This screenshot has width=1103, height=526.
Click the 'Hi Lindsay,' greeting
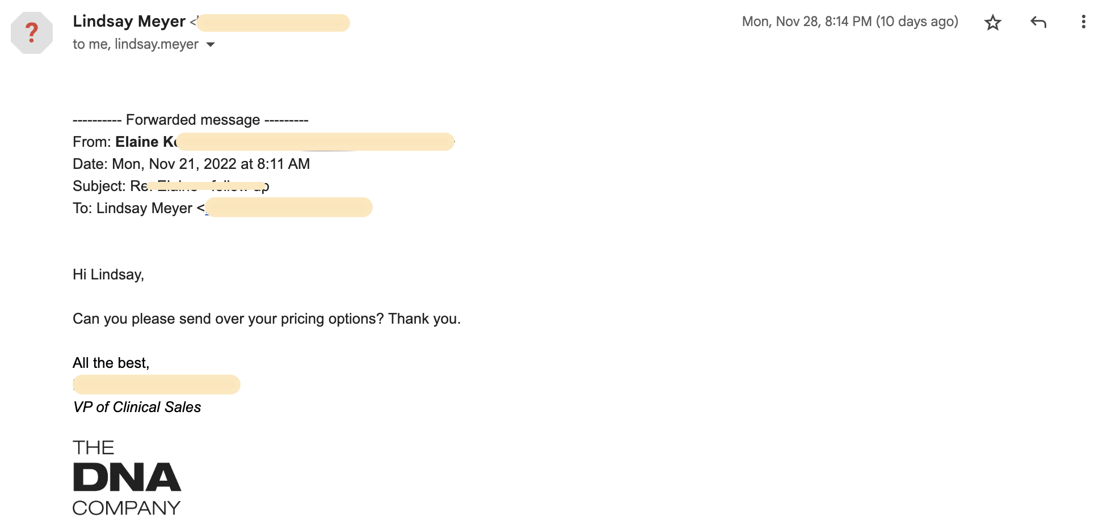pyautogui.click(x=108, y=275)
